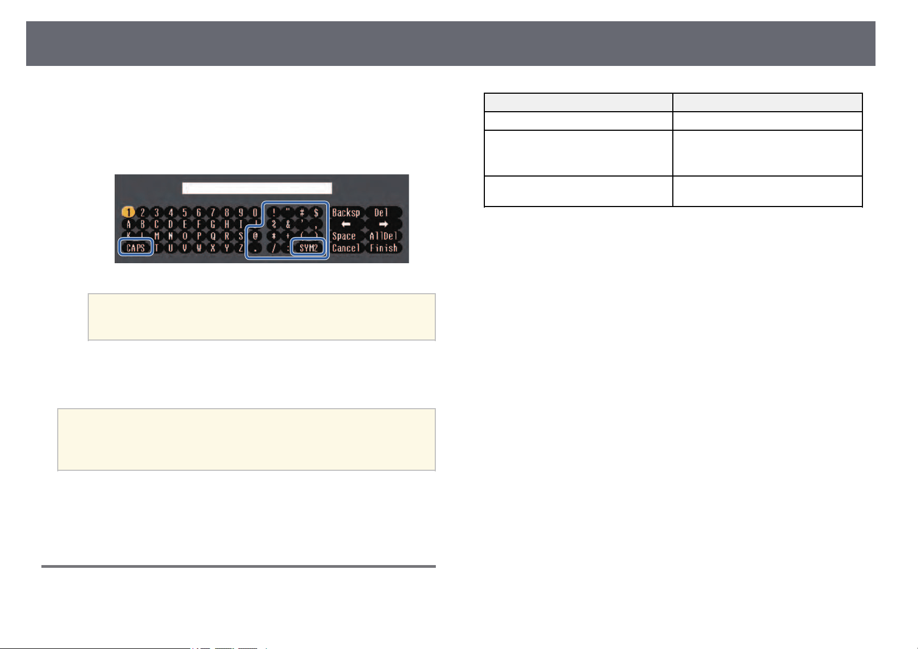Click the Backsp key
The image size is (918, 649).
pos(346,213)
